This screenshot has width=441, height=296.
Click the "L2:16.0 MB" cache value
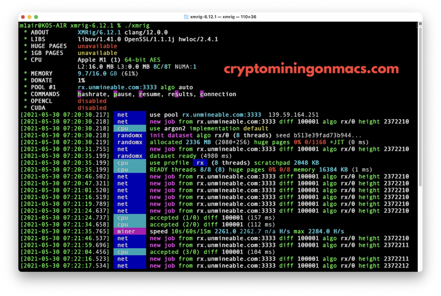(96, 67)
